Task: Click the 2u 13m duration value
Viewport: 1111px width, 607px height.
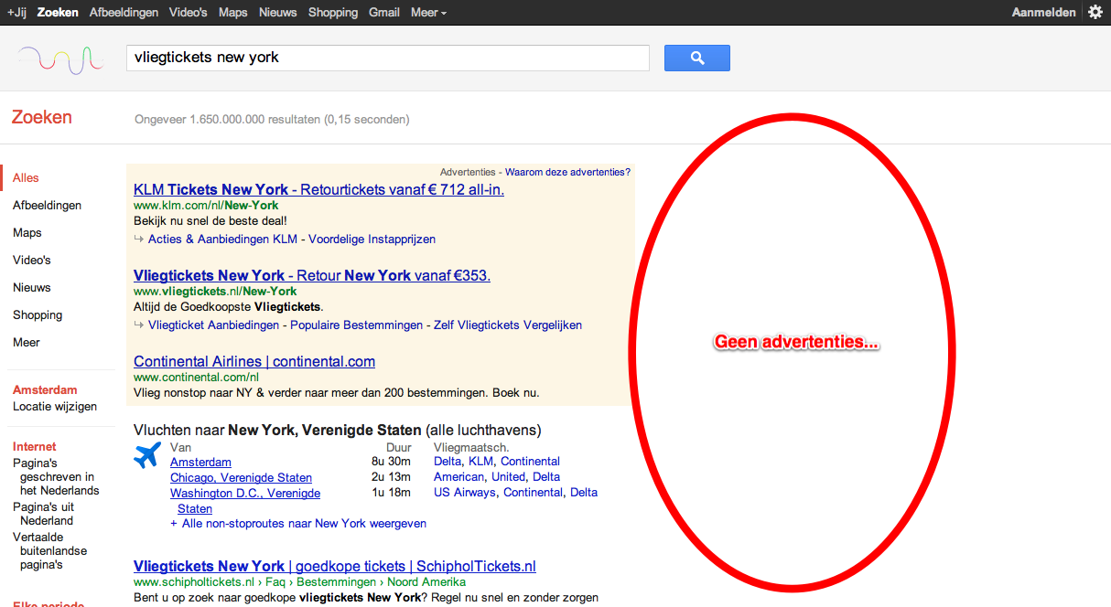Action: [x=392, y=477]
